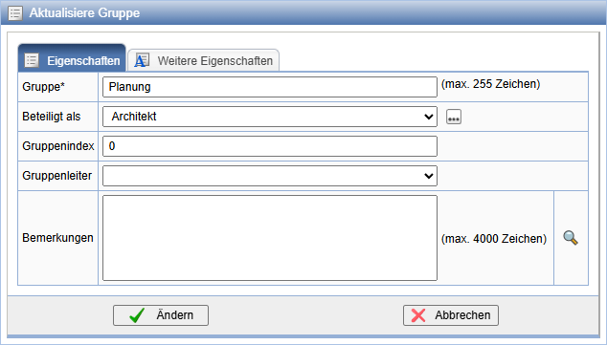Open the ellipsis button beside Beteiligt als
Viewport: 607px width, 345px height.
pyautogui.click(x=454, y=117)
